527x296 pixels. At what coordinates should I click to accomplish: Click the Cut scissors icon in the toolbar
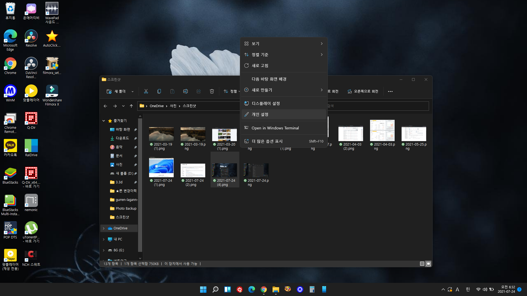point(146,91)
